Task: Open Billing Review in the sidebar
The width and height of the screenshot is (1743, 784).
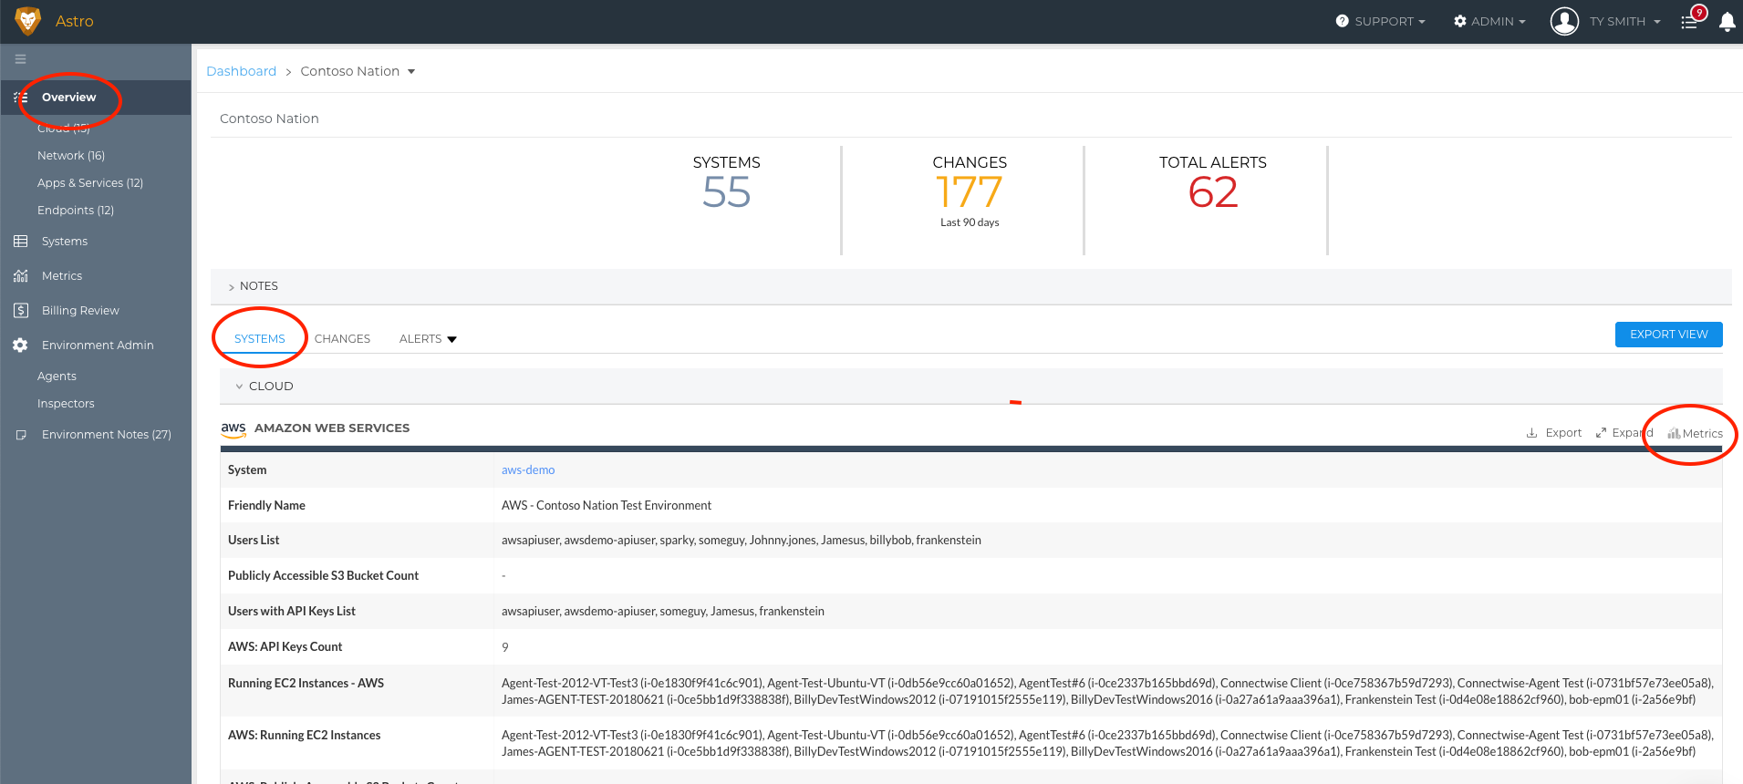Action: click(80, 311)
